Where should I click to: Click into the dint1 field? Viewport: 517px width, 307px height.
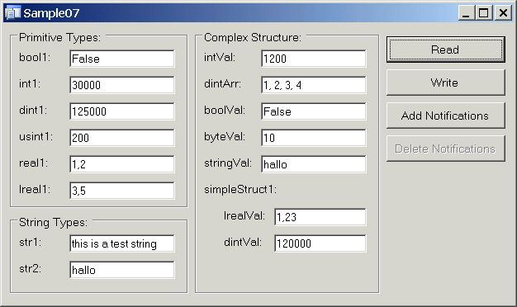point(122,111)
